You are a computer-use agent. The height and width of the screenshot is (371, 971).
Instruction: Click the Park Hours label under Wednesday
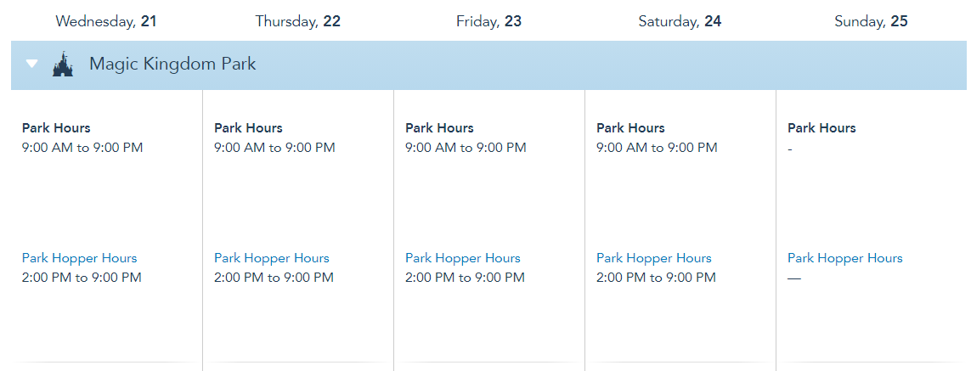pyautogui.click(x=56, y=128)
